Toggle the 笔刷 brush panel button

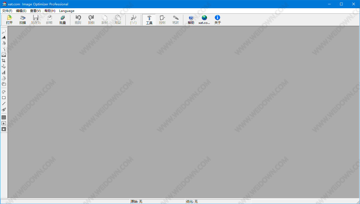pyautogui.click(x=176, y=20)
